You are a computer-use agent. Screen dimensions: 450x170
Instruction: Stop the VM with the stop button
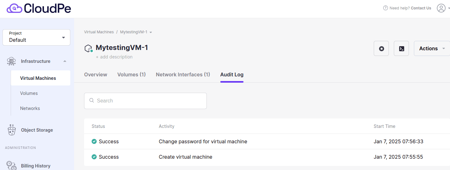coord(381,48)
